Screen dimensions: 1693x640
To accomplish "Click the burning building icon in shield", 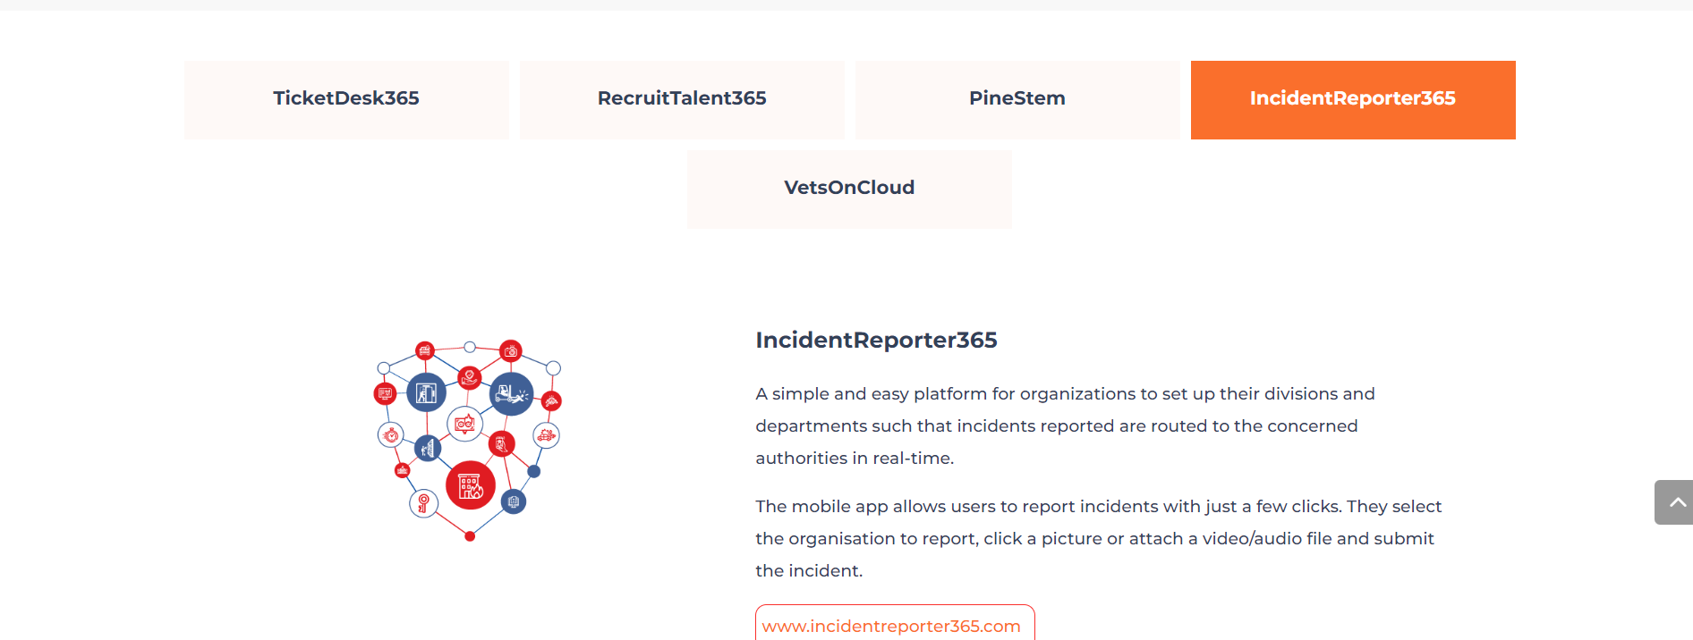I will tap(471, 485).
